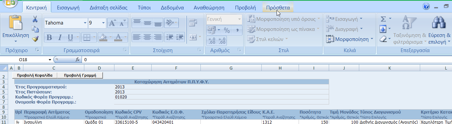Open Εύρεση & επιλογή binoculars menu
The height and width of the screenshot is (124, 452).
tap(439, 30)
